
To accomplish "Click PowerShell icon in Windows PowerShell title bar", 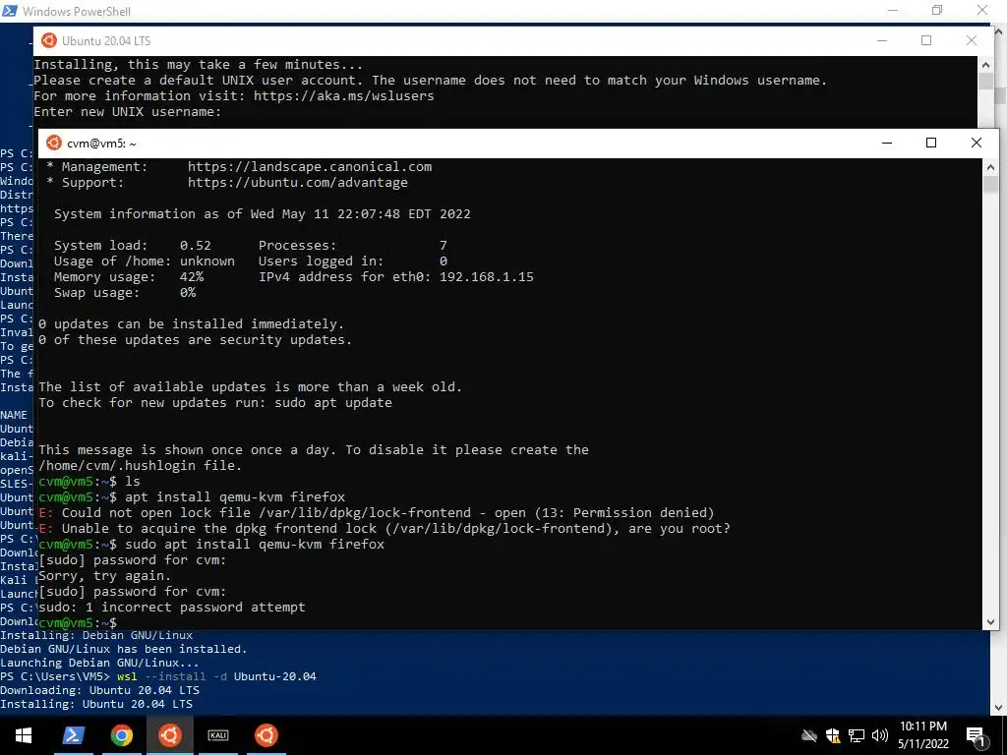I will [10, 11].
